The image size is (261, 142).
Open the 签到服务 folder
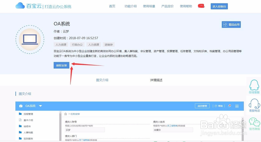point(26,139)
